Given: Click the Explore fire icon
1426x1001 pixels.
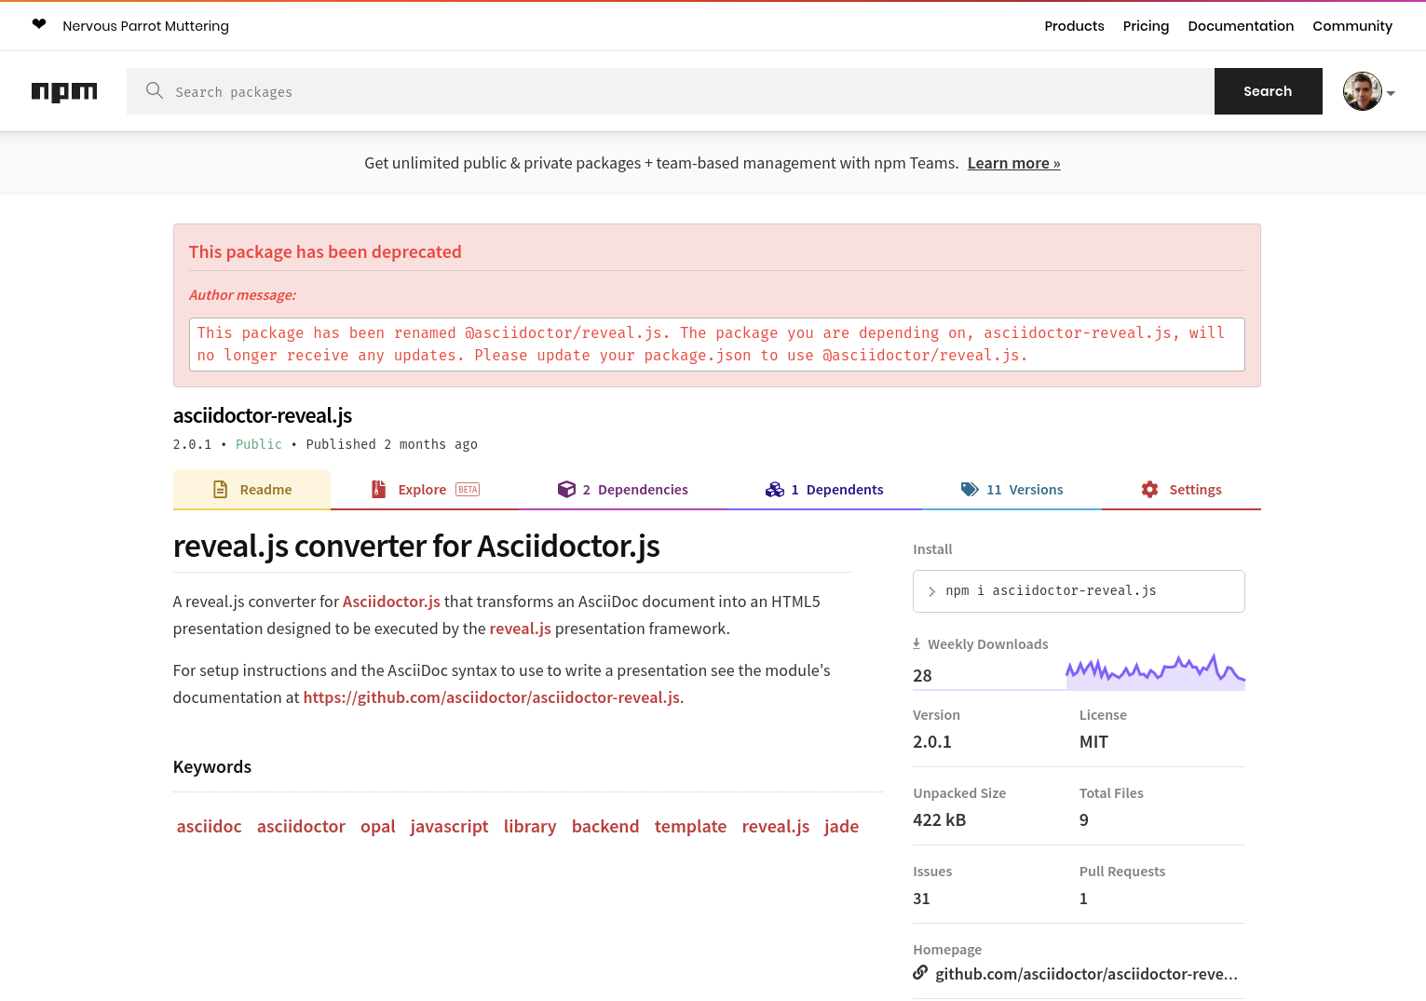Looking at the screenshot, I should coord(378,488).
